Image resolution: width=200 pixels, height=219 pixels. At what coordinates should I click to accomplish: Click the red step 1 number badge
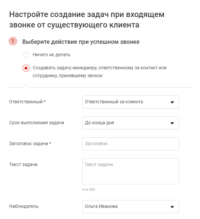coord(13,42)
